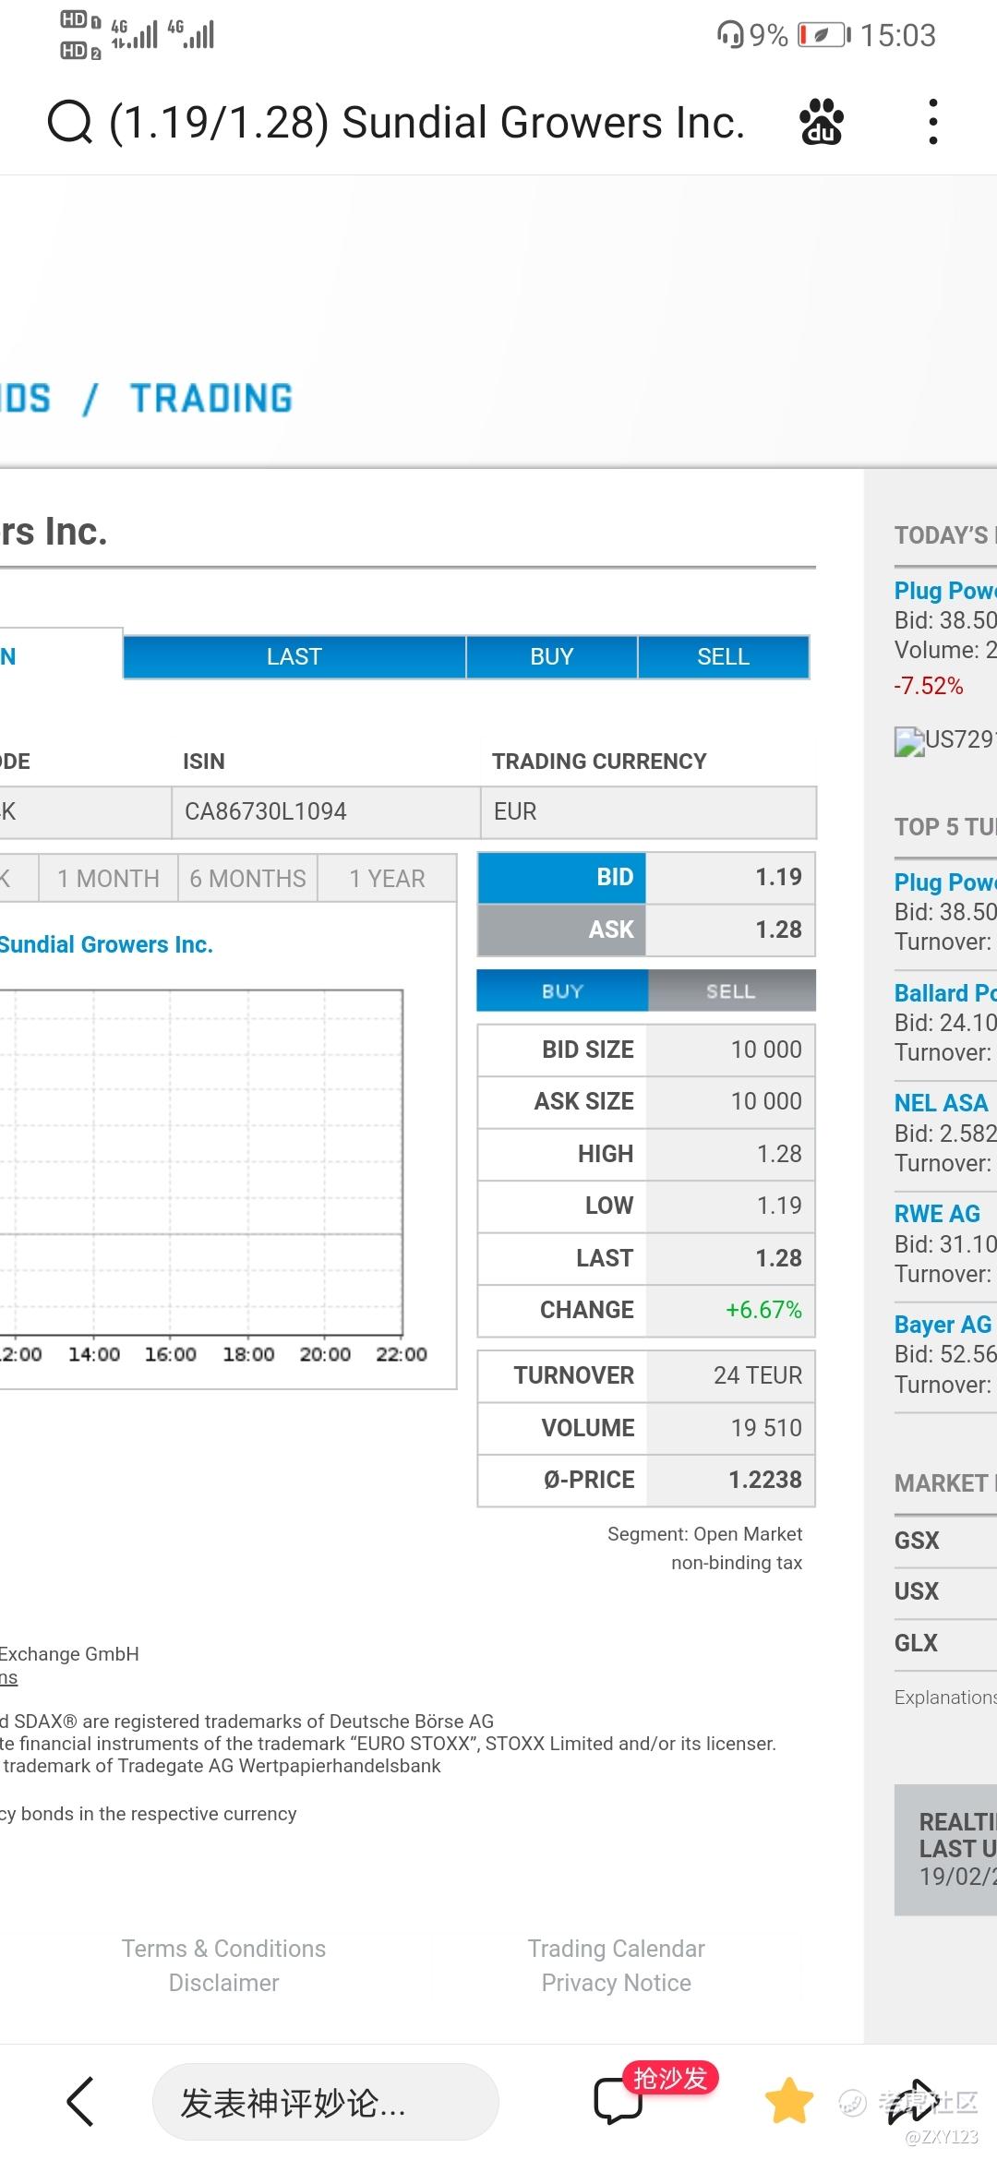Select the BUY tab in the top bar

tap(552, 656)
